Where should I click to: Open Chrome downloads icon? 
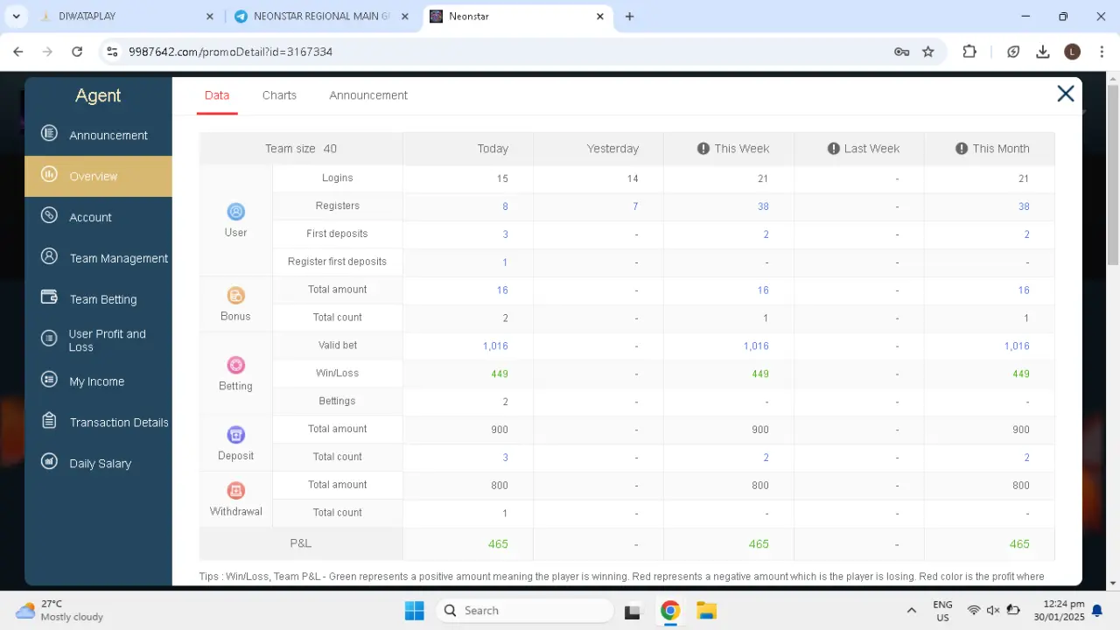[1043, 52]
